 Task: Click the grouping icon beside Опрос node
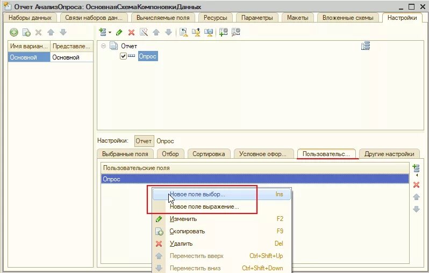(x=131, y=56)
